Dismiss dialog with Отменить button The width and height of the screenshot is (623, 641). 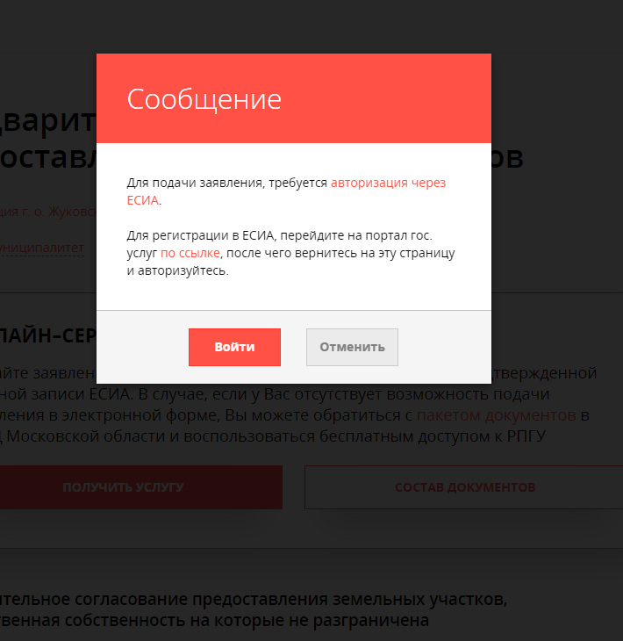(x=352, y=347)
